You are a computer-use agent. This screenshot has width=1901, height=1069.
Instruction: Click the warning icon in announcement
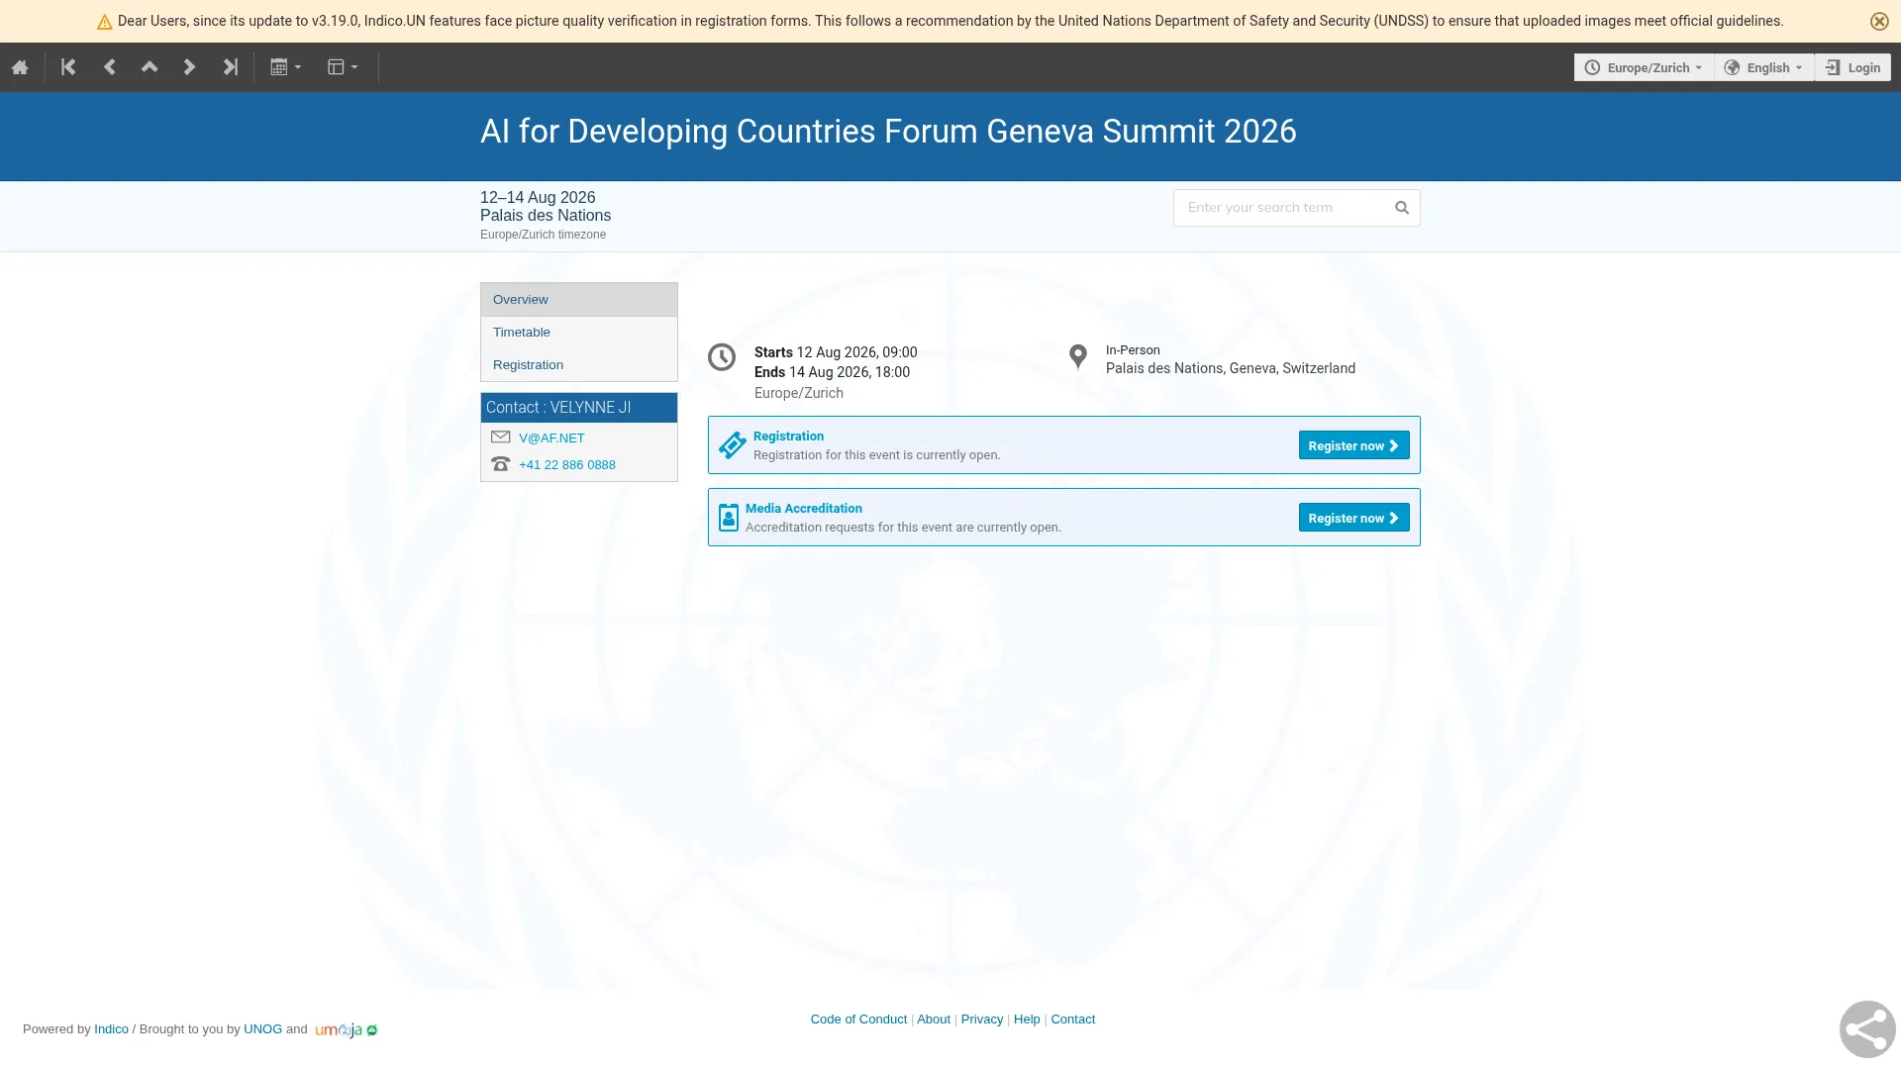click(x=104, y=22)
